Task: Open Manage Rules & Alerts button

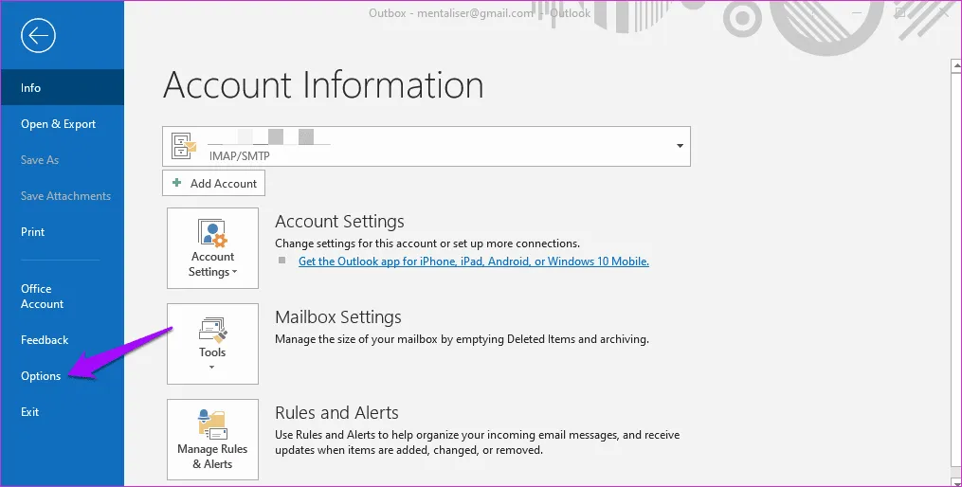Action: (x=212, y=440)
